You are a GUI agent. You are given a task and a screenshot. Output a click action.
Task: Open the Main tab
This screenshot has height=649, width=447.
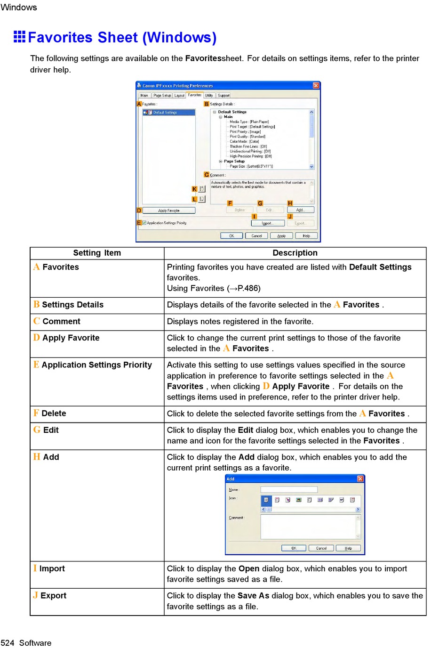[144, 96]
